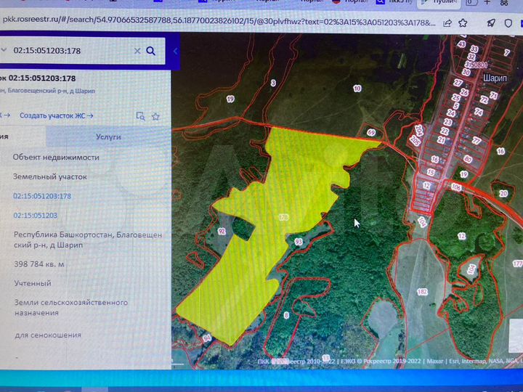Add parcel to favorites with star icon

[155, 116]
